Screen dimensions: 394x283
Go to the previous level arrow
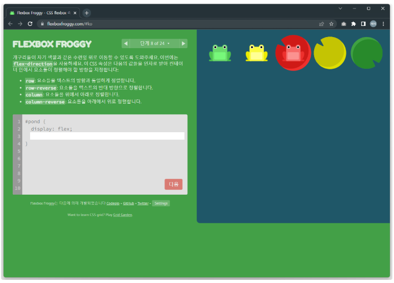(x=126, y=43)
